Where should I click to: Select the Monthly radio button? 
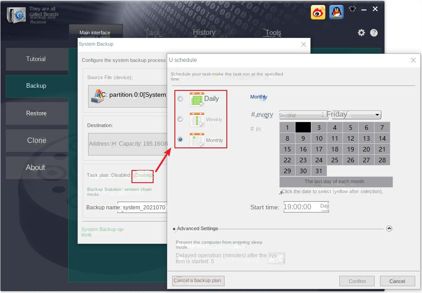click(x=180, y=140)
